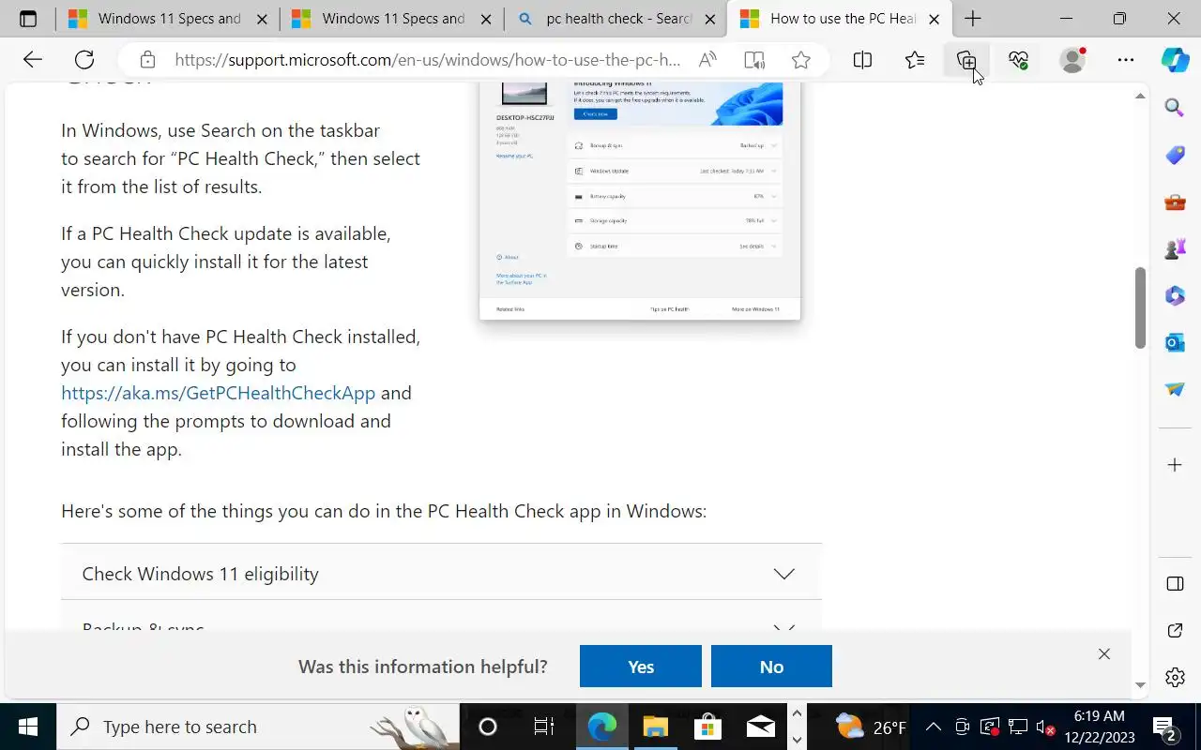Click the address bar URL
The width and height of the screenshot is (1201, 750).
pos(427,60)
